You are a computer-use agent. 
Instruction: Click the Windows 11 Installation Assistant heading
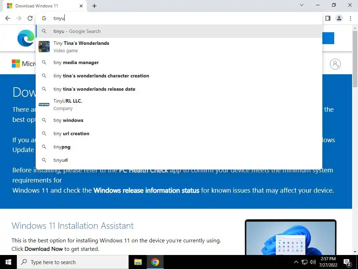tap(73, 226)
